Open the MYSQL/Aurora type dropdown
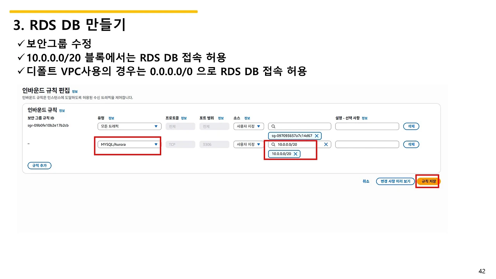Image resolution: width=496 pixels, height=279 pixels. [x=129, y=144]
